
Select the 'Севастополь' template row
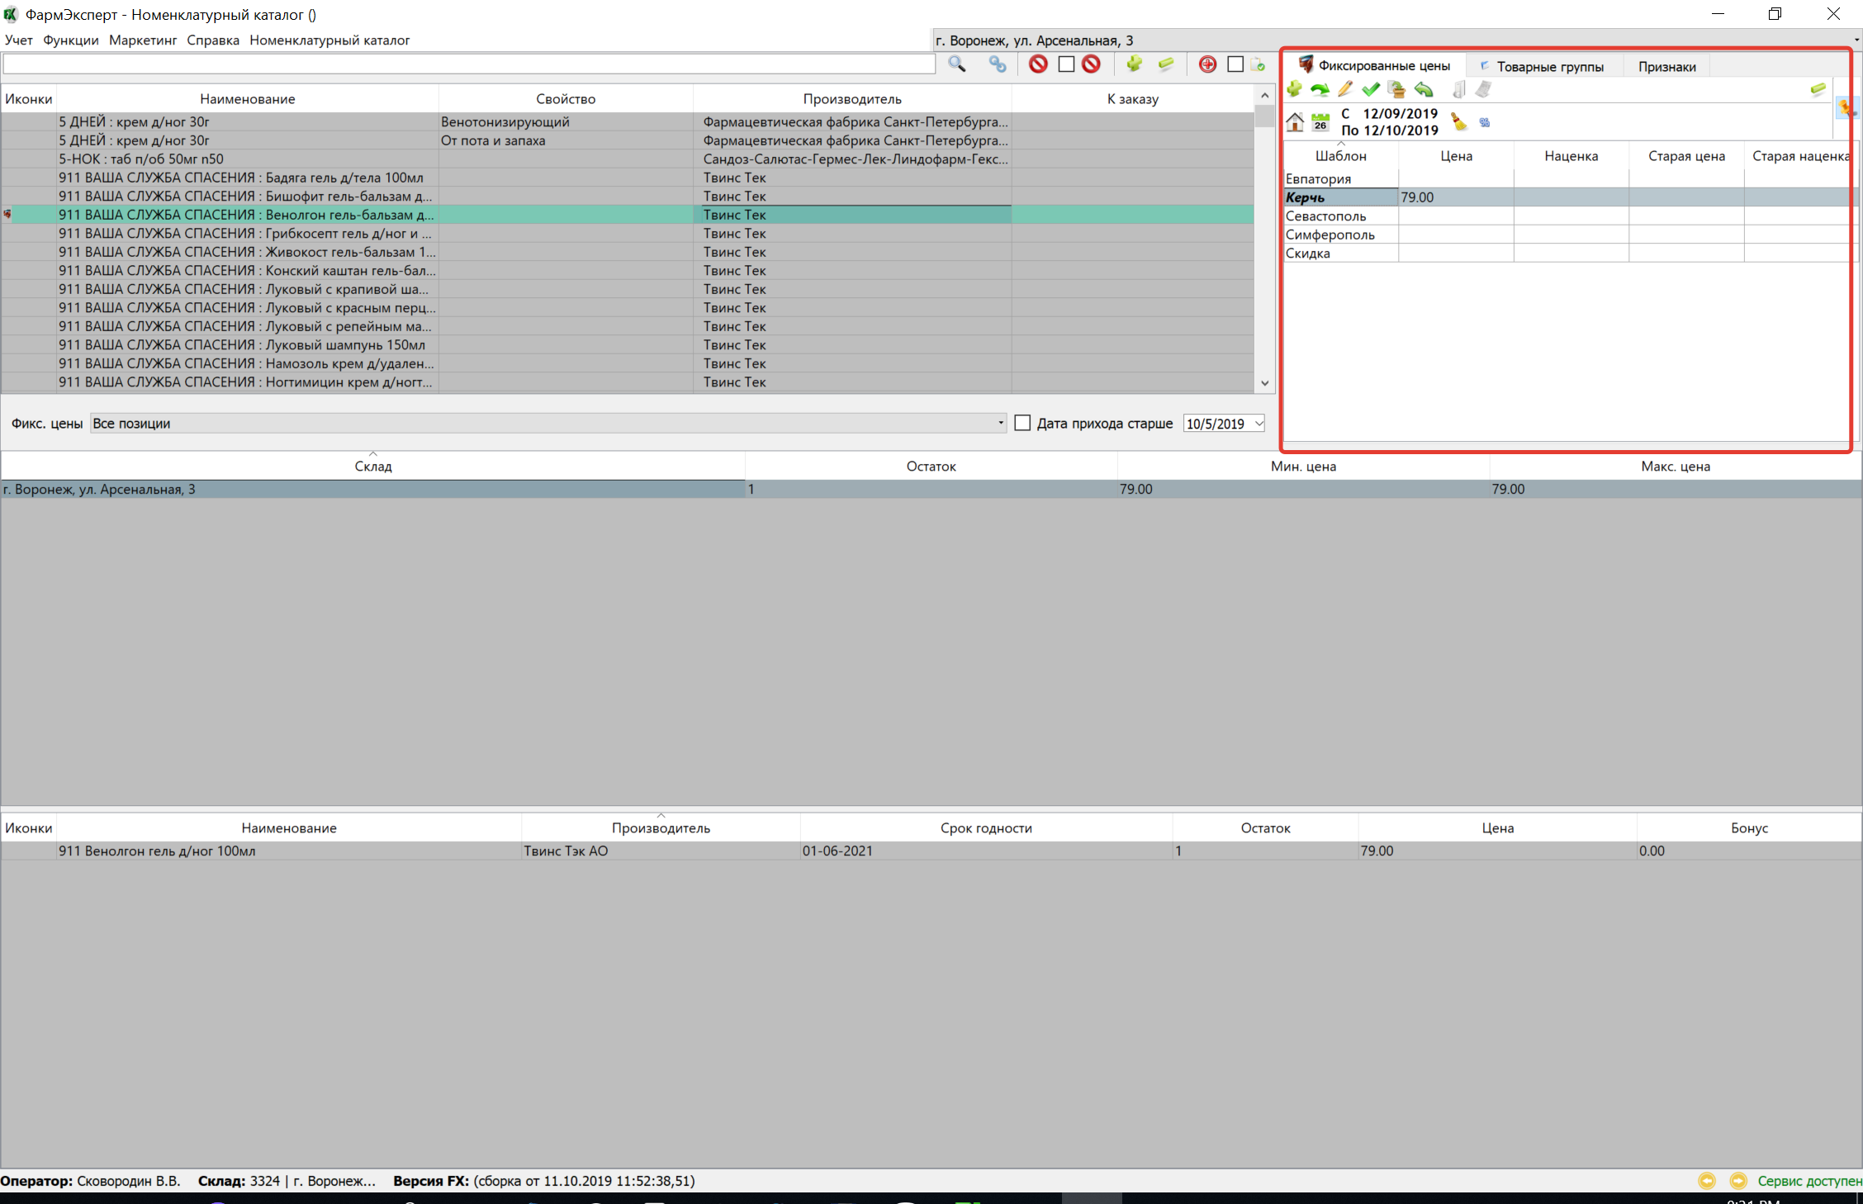tap(1325, 216)
